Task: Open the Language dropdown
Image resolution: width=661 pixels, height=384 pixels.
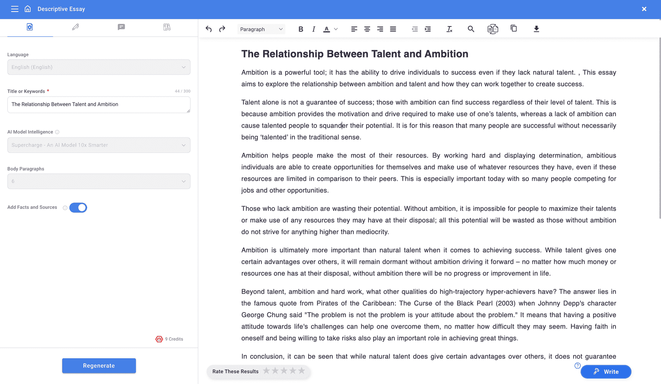Action: (x=99, y=67)
